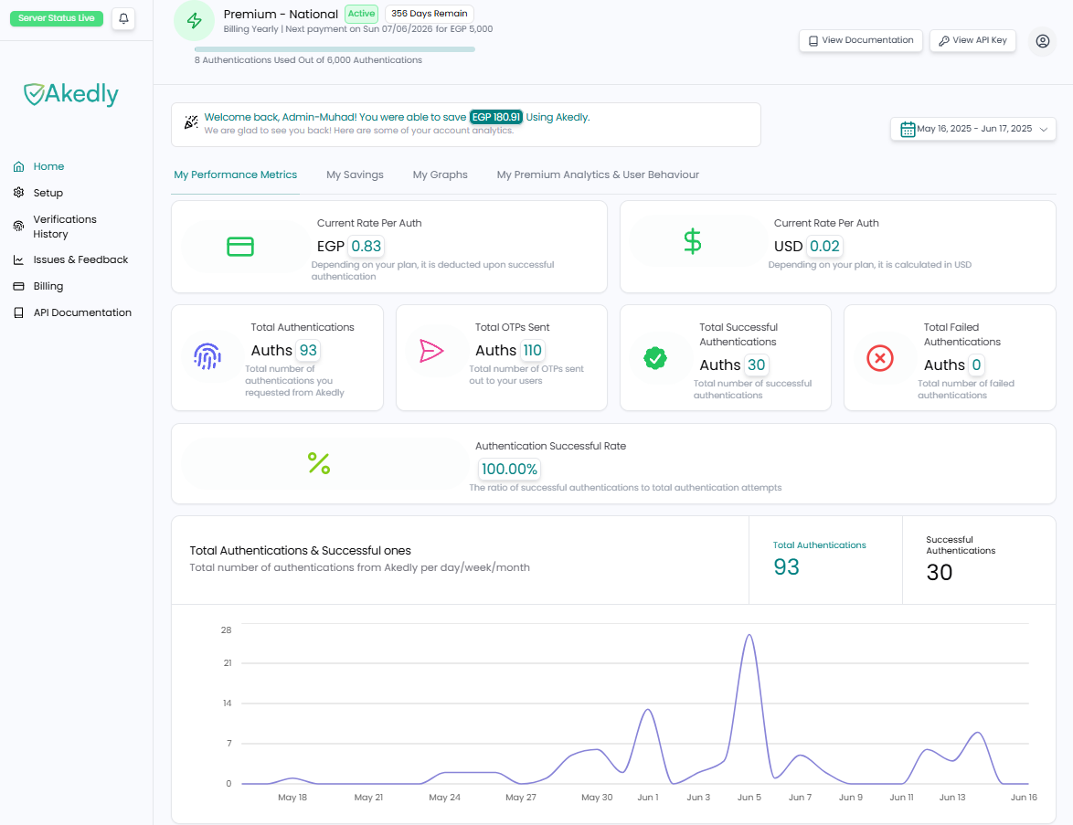This screenshot has height=825, width=1073.
Task: Open My Premium Analytics & User Behaviour tab
Action: [598, 175]
